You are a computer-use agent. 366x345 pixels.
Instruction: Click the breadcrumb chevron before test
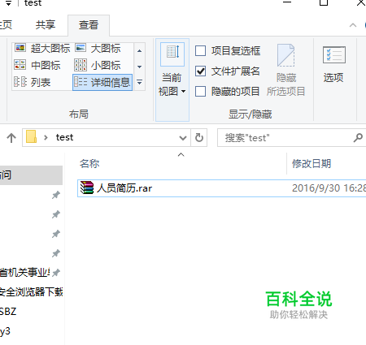coord(46,137)
